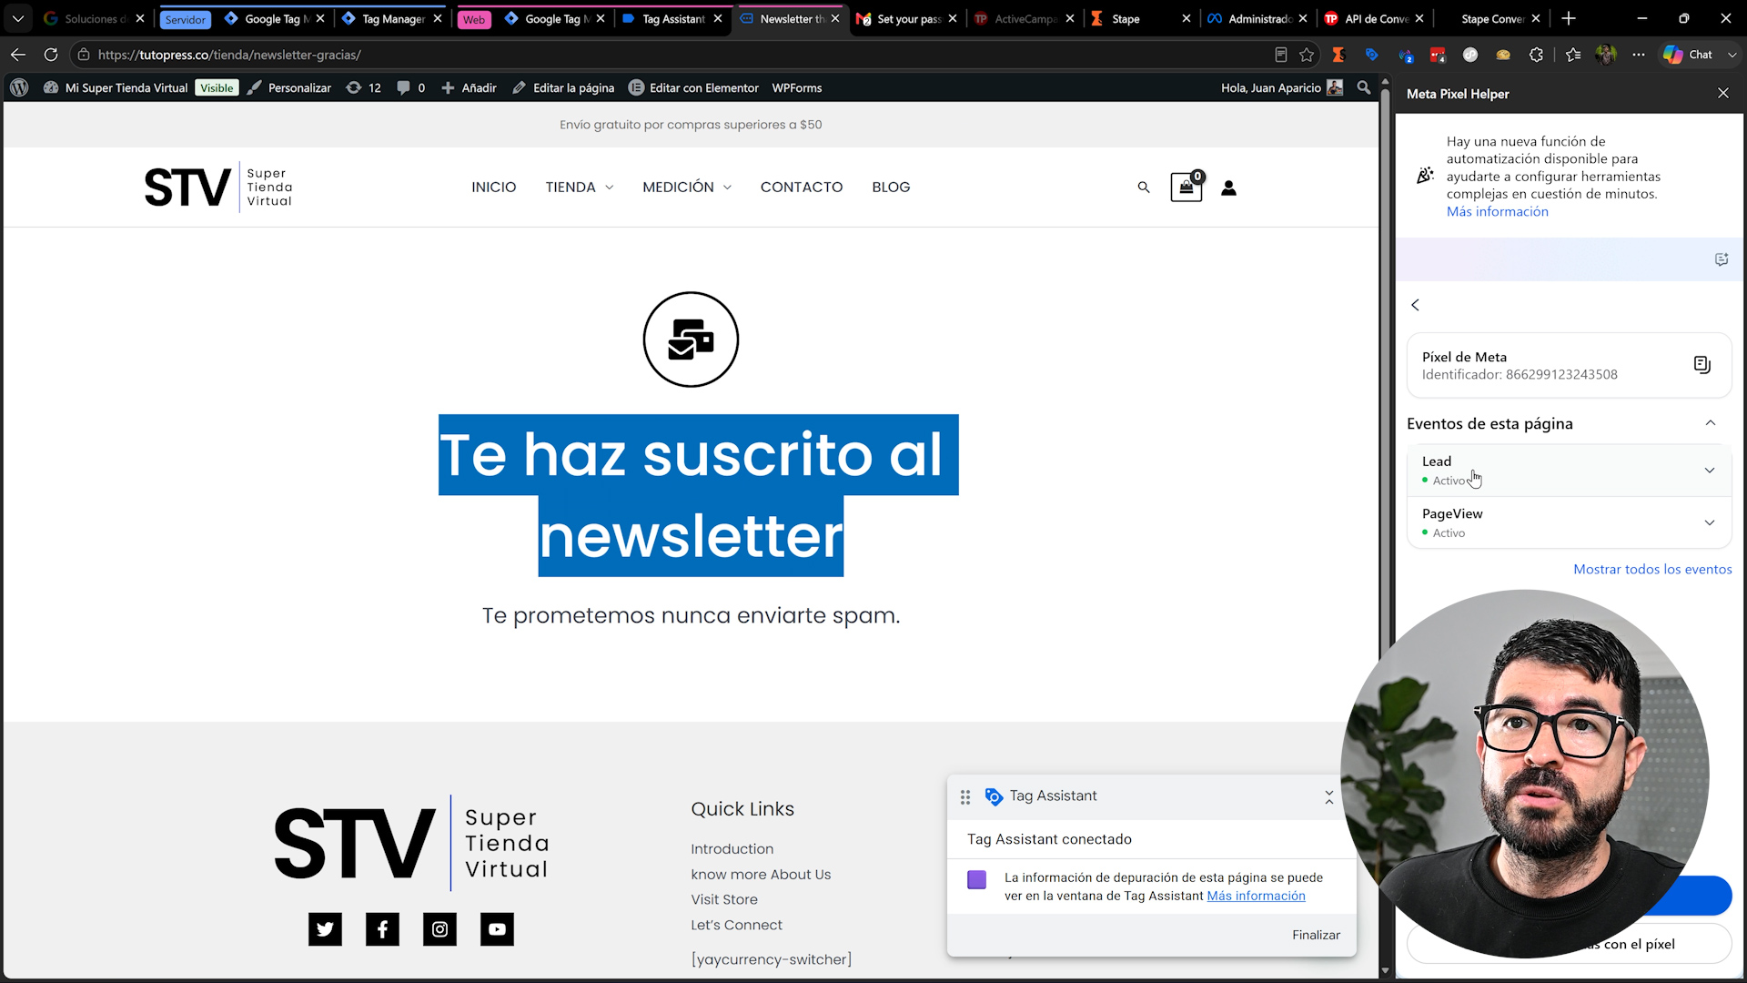
Task: Click Añadir in admin bar
Action: (469, 87)
